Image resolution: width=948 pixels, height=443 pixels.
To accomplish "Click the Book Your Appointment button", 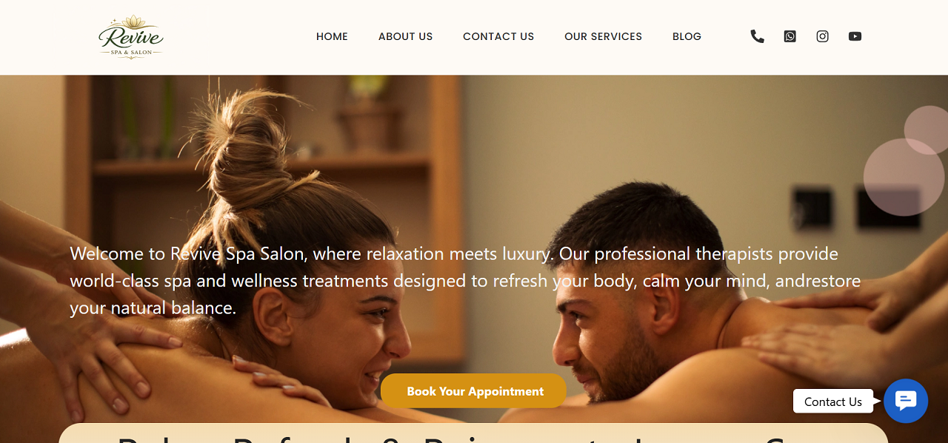I will 474,391.
